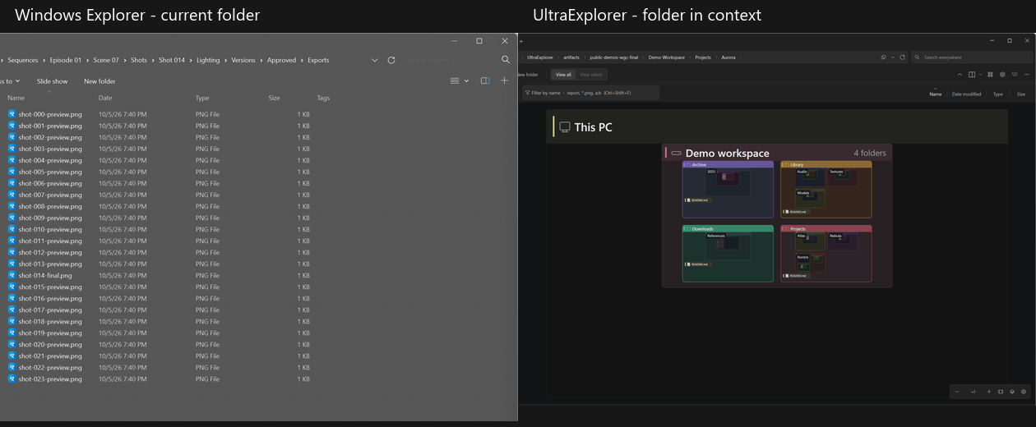Sort by Type in UltraExplorer

point(998,94)
